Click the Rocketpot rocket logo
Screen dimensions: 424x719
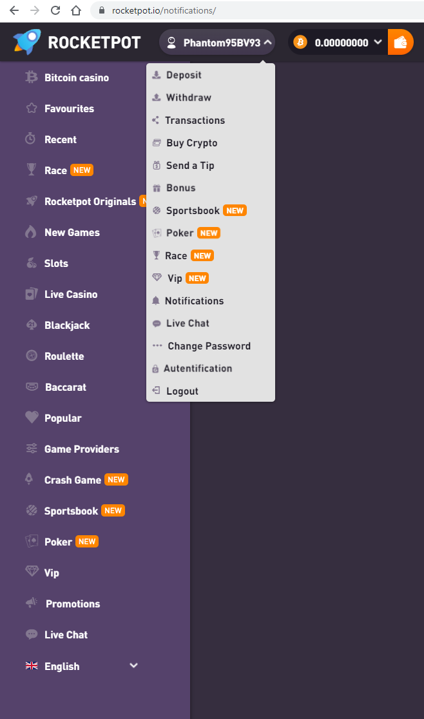pos(27,43)
